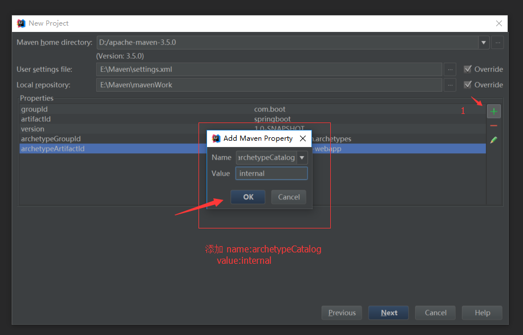
Task: Open Maven home directory dropdown
Action: click(483, 43)
